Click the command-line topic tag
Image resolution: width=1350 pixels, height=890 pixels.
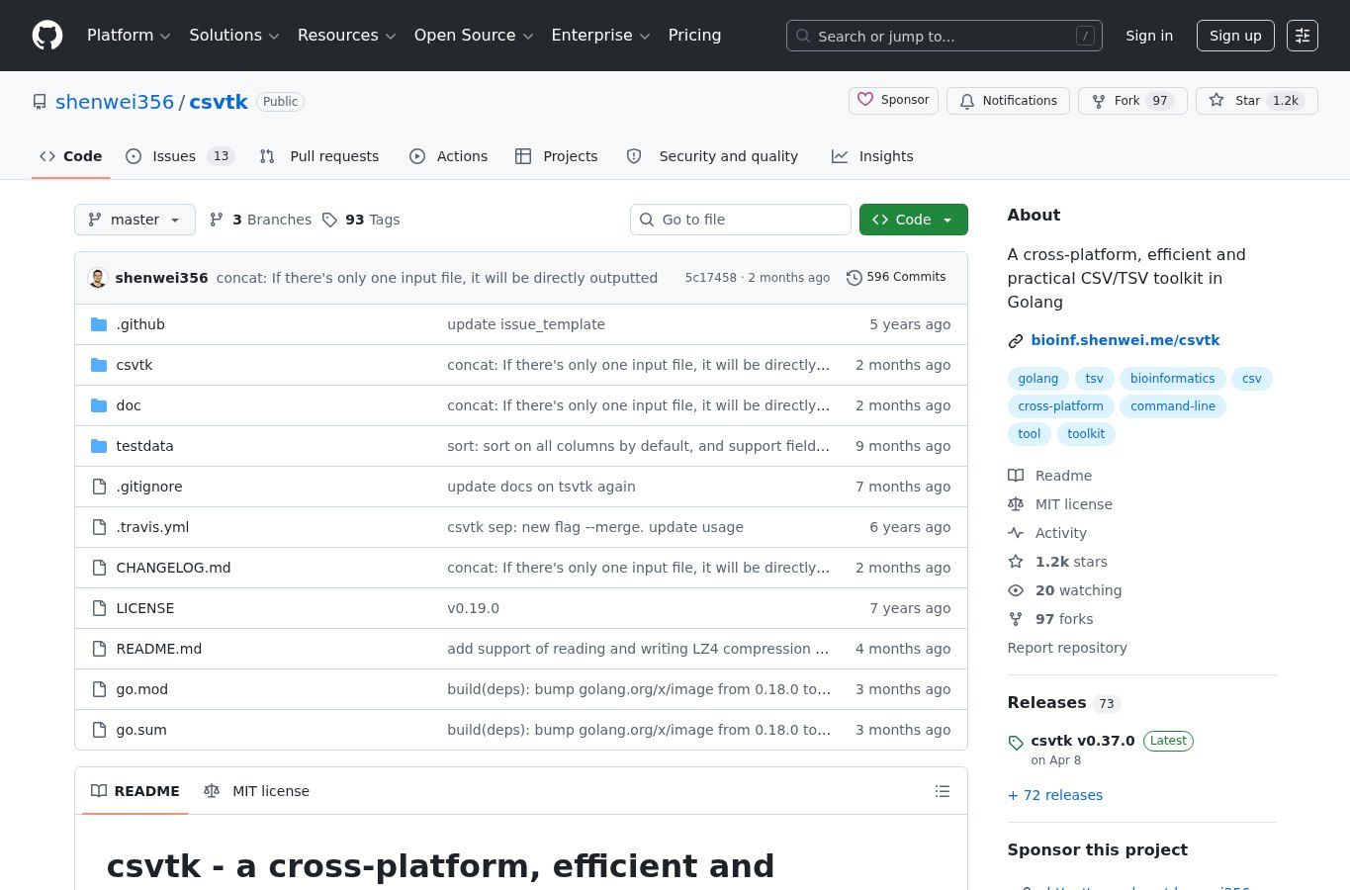click(x=1173, y=406)
